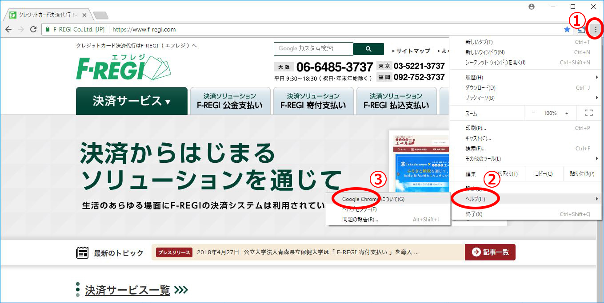
Task: Click the Chrome profile avatar icon
Action: (532, 7)
